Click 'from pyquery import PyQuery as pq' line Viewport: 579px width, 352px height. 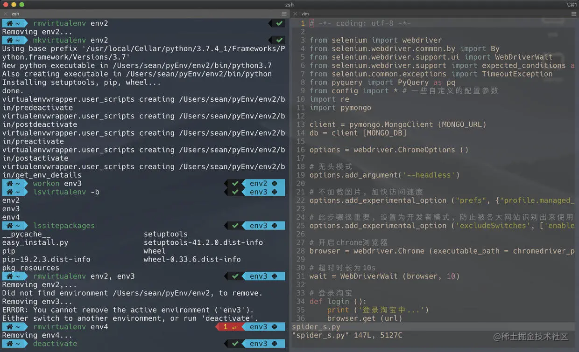click(x=382, y=83)
